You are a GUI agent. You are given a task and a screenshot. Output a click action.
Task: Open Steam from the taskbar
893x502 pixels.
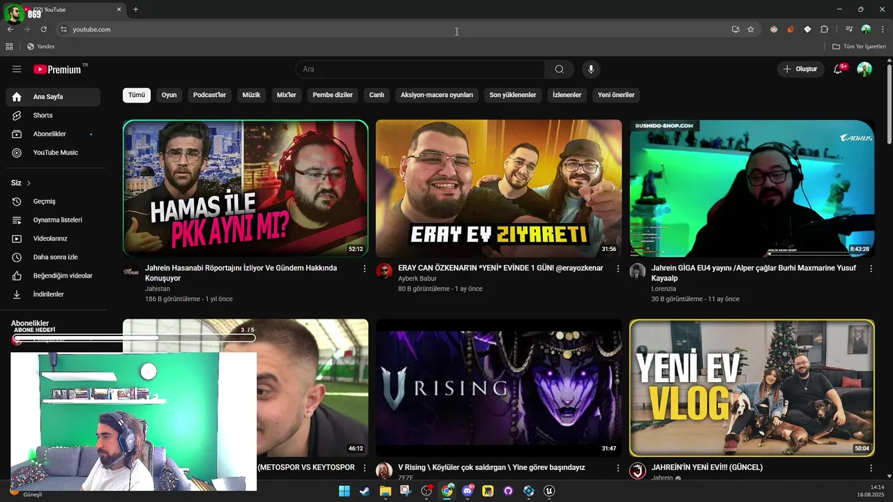click(364, 491)
